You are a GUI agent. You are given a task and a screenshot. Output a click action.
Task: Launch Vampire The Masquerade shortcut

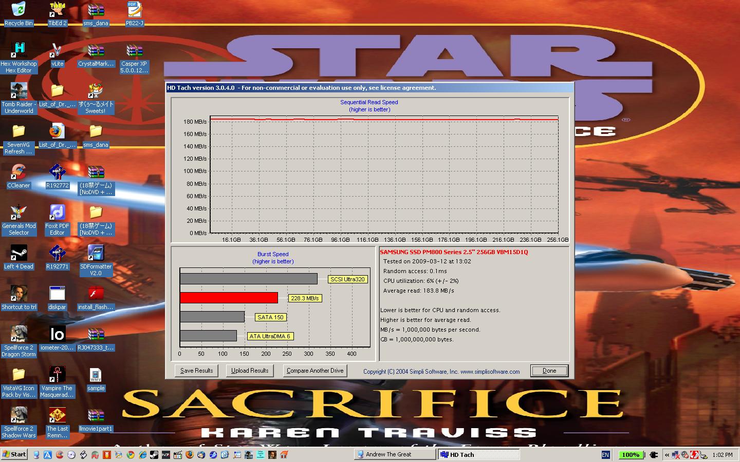tap(58, 382)
